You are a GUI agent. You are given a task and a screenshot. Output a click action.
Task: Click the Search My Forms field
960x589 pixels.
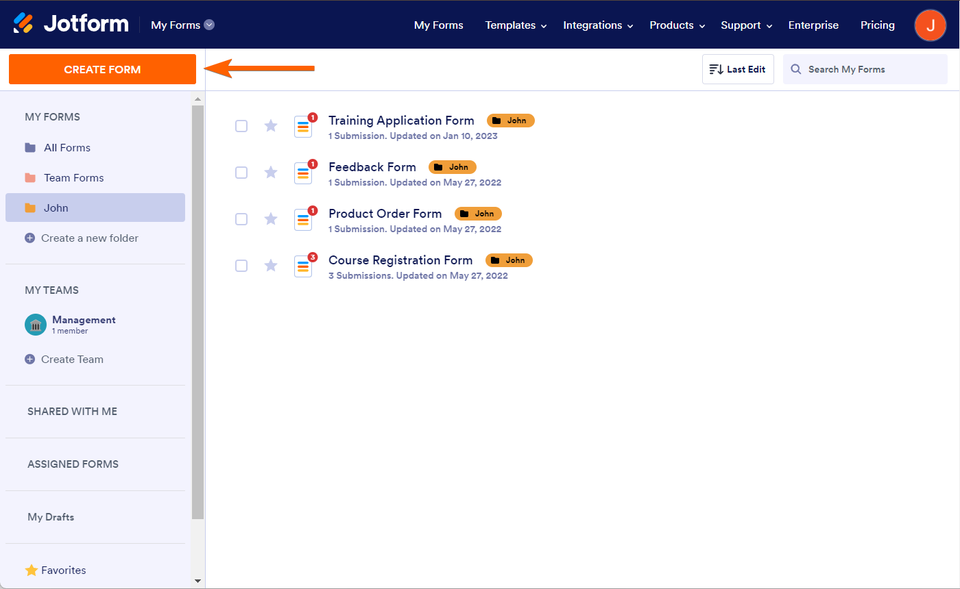coord(865,69)
